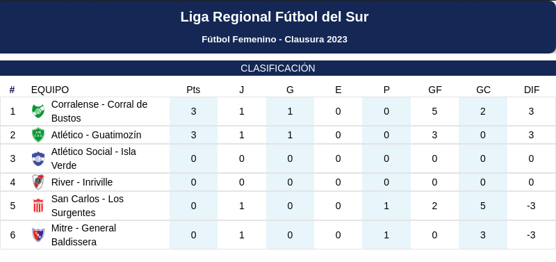The height and width of the screenshot is (262, 556).
Task: Select Atlético Social - Isla Verde team name
Action: (94, 158)
